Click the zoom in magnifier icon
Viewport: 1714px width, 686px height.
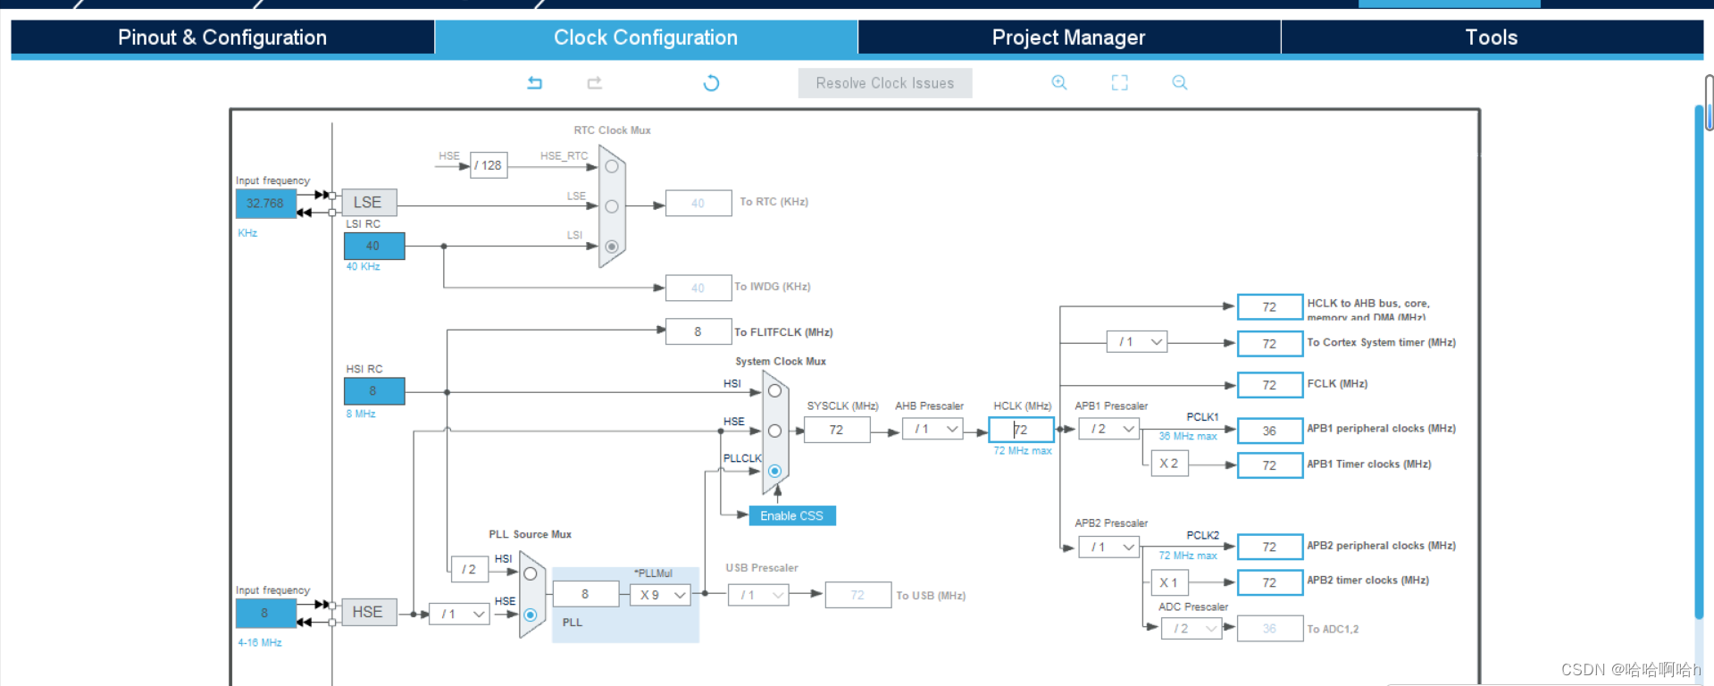coord(1059,82)
